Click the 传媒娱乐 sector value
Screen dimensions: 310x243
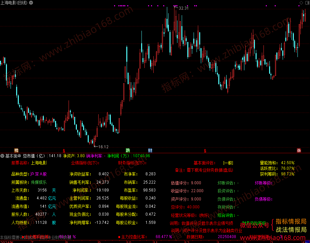[x=39, y=182]
